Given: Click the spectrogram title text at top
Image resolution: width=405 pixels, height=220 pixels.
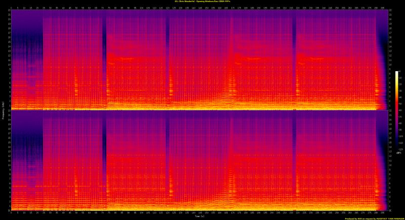Looking at the screenshot, I should click(202, 2).
